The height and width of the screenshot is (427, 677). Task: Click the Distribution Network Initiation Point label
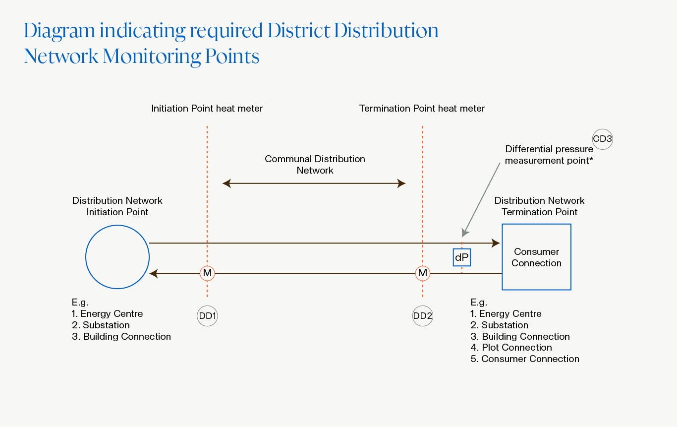pyautogui.click(x=117, y=206)
